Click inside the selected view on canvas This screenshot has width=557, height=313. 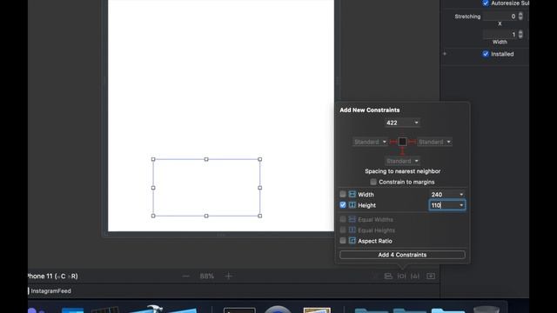coord(206,188)
